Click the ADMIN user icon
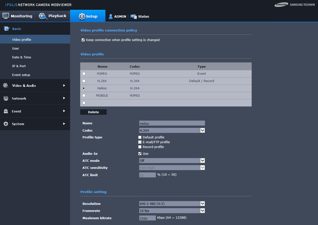Screen dimensions: 318x225 point(110,16)
